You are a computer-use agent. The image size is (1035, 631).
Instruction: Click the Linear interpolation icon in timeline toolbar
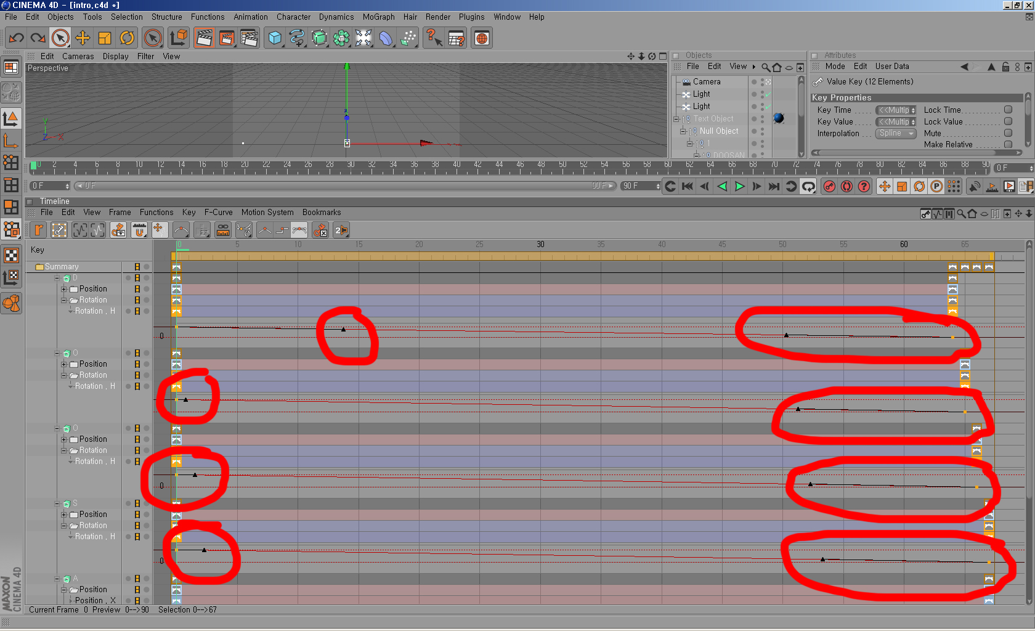coord(264,230)
